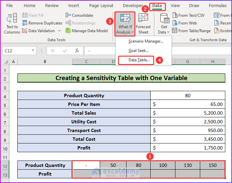Image resolution: width=232 pixels, height=183 pixels.
Task: Click the cancel entry X icon
Action: 53,51
